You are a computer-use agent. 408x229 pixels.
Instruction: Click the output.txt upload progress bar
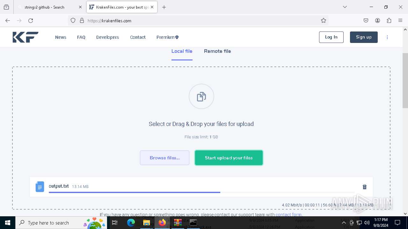(201, 192)
